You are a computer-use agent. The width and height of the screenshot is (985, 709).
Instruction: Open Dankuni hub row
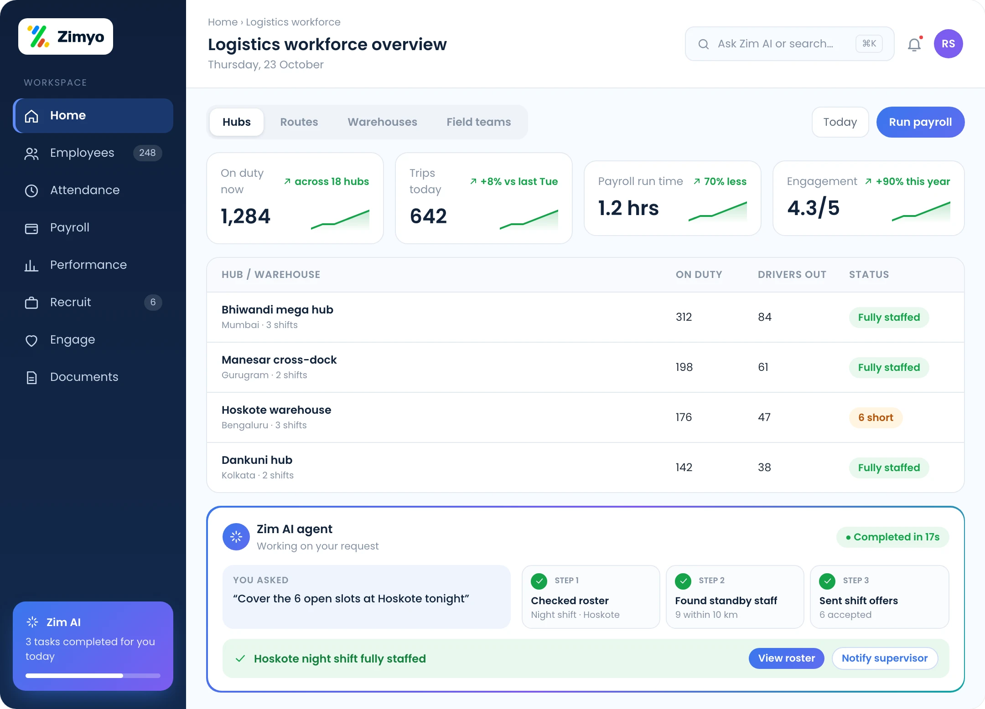coord(586,468)
